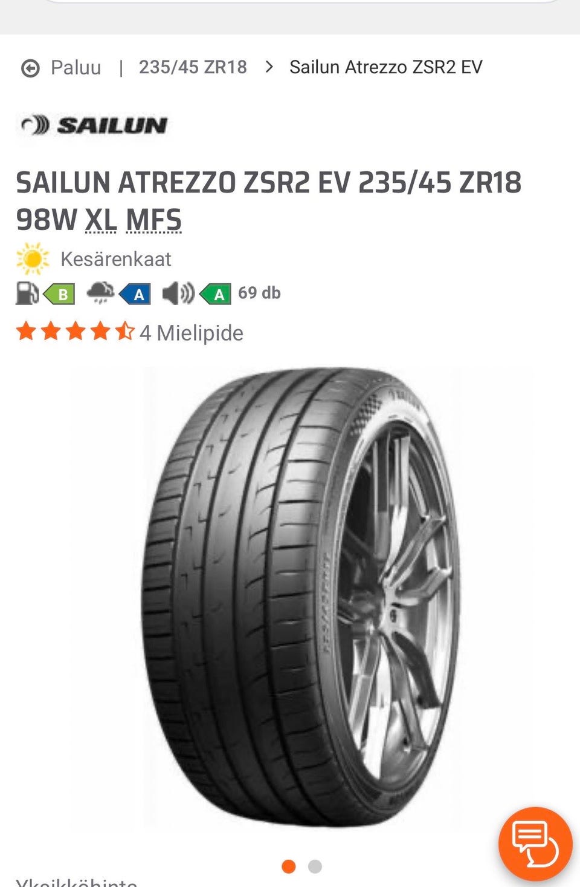The width and height of the screenshot is (580, 887).
Task: Click the wet grip rain cloud icon
Action: click(x=100, y=293)
